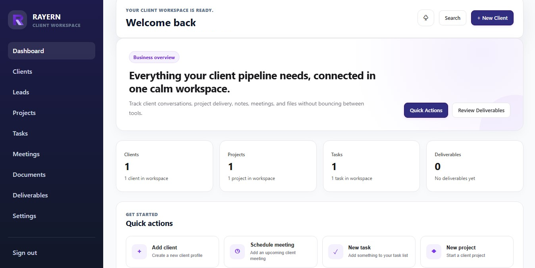
Task: Open the Dashboard page in sidebar
Action: [52, 51]
